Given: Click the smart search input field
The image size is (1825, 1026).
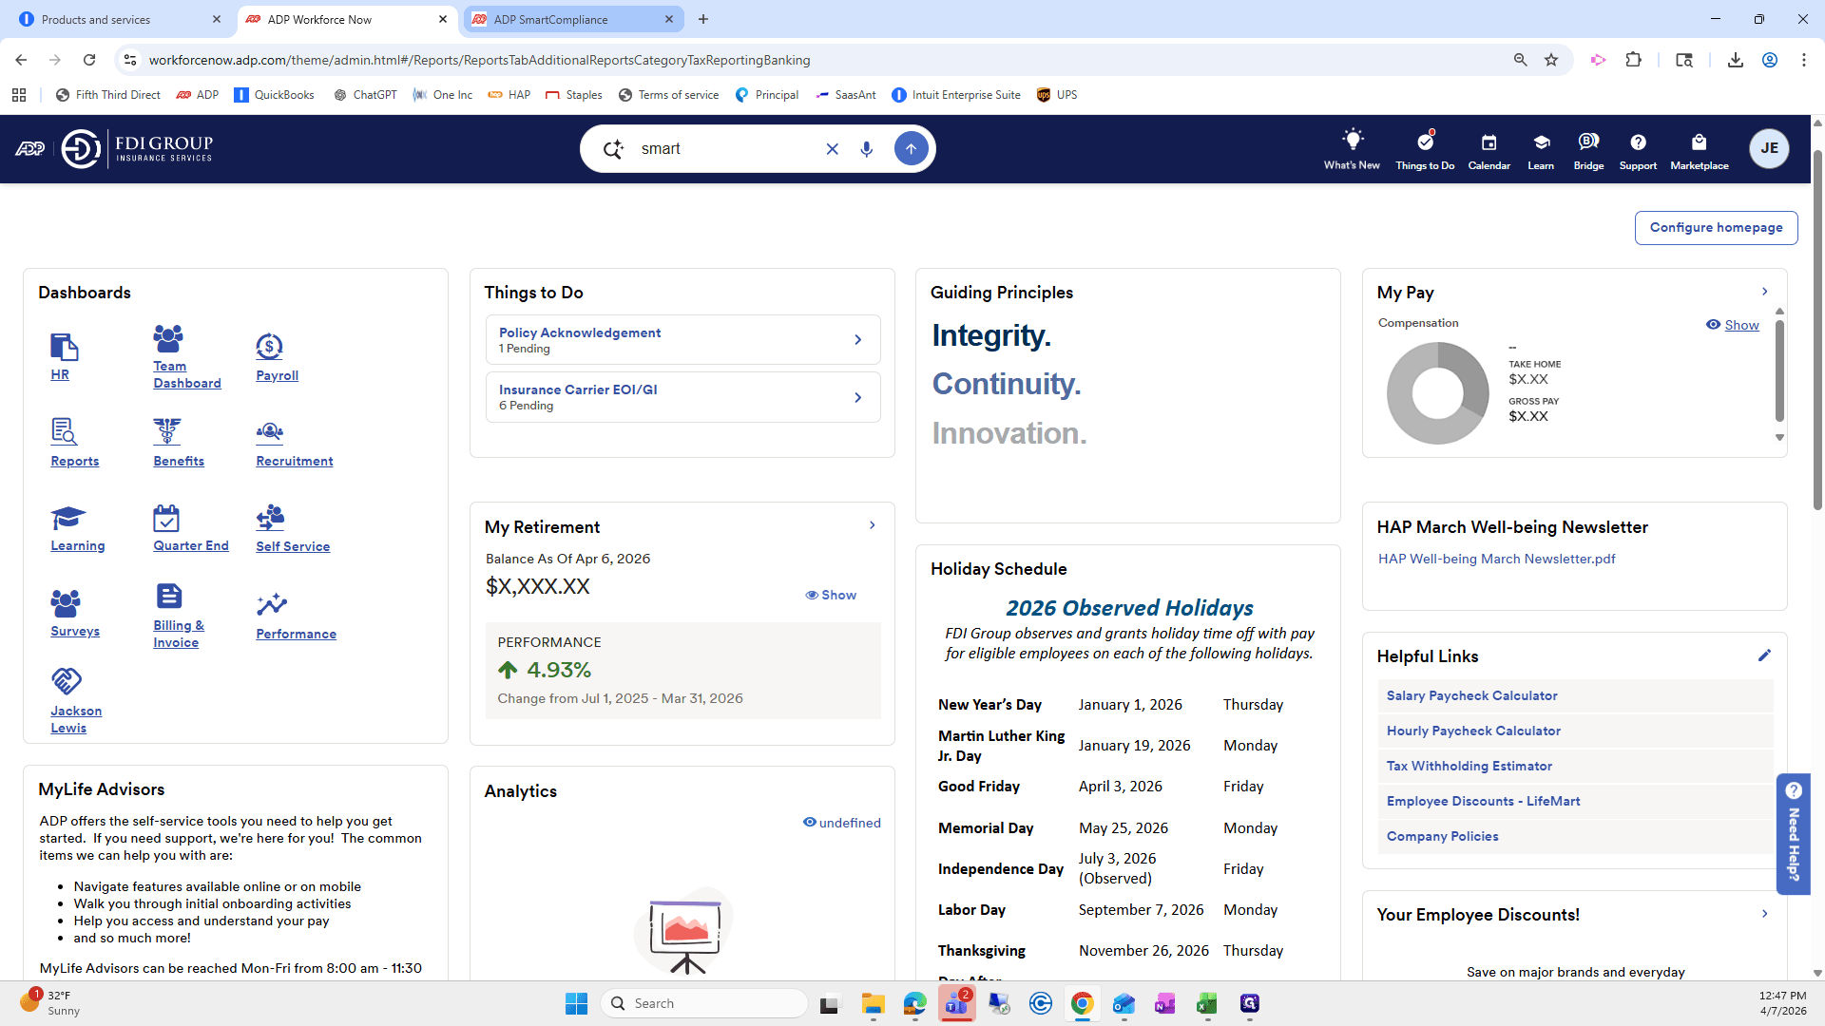Looking at the screenshot, I should (x=727, y=149).
